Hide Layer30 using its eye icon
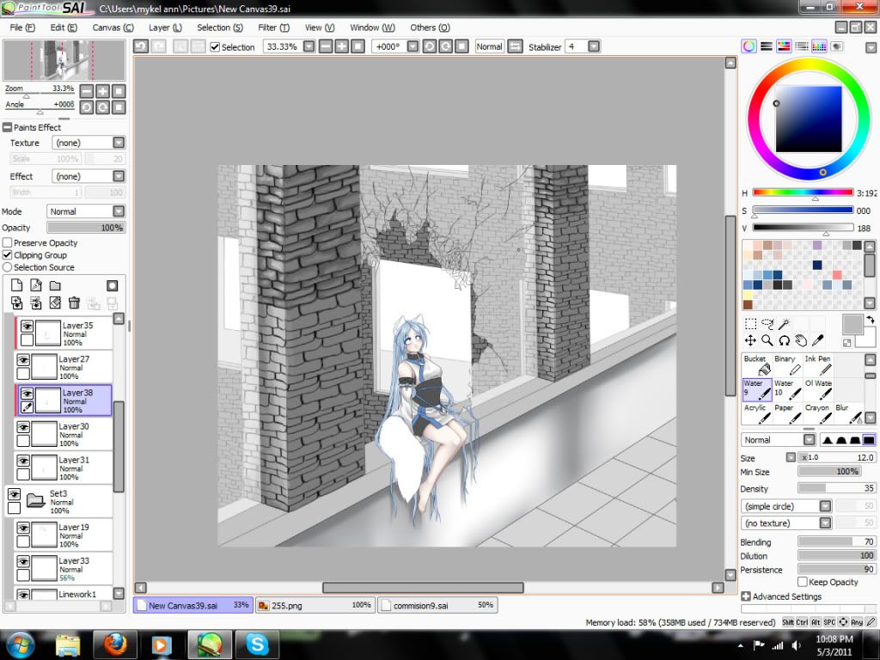 [x=23, y=426]
